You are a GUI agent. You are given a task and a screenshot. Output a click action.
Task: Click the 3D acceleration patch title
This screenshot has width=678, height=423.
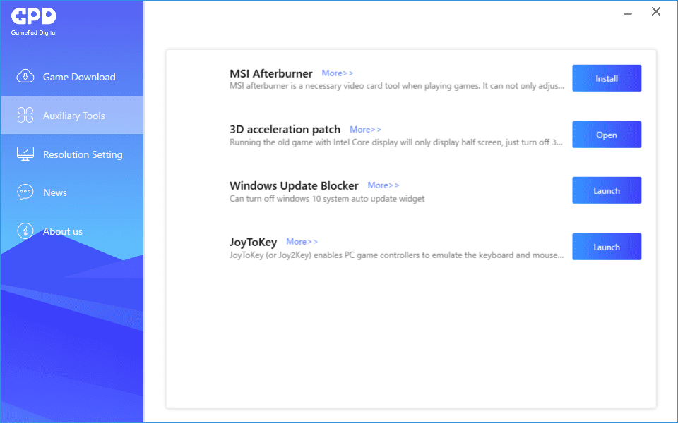pyautogui.click(x=285, y=130)
